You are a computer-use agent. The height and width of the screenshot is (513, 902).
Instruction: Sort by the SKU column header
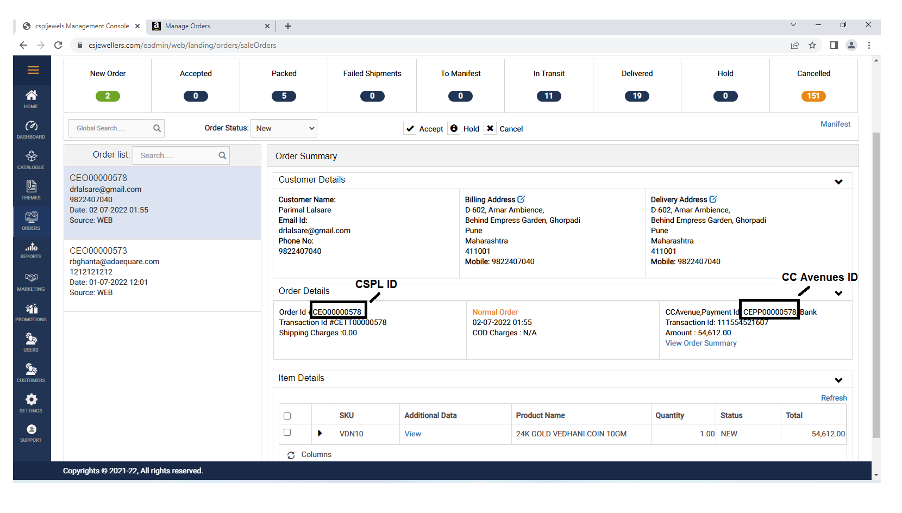tap(346, 415)
